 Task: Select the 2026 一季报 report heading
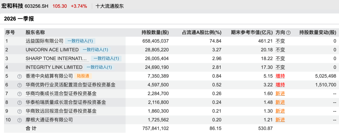point(19,19)
